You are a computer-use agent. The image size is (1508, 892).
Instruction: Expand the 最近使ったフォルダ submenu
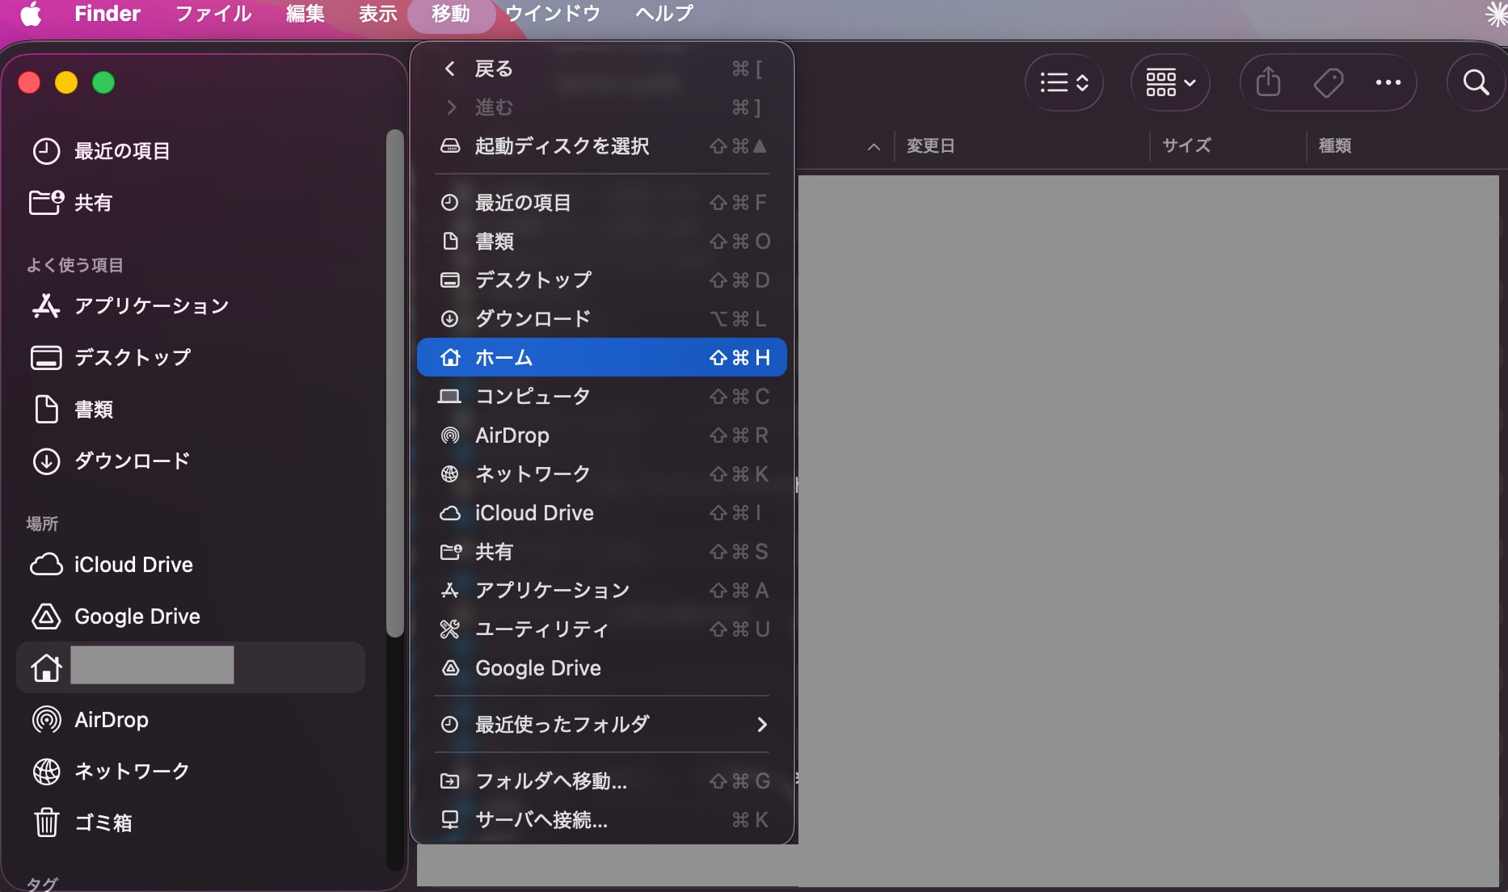[561, 724]
